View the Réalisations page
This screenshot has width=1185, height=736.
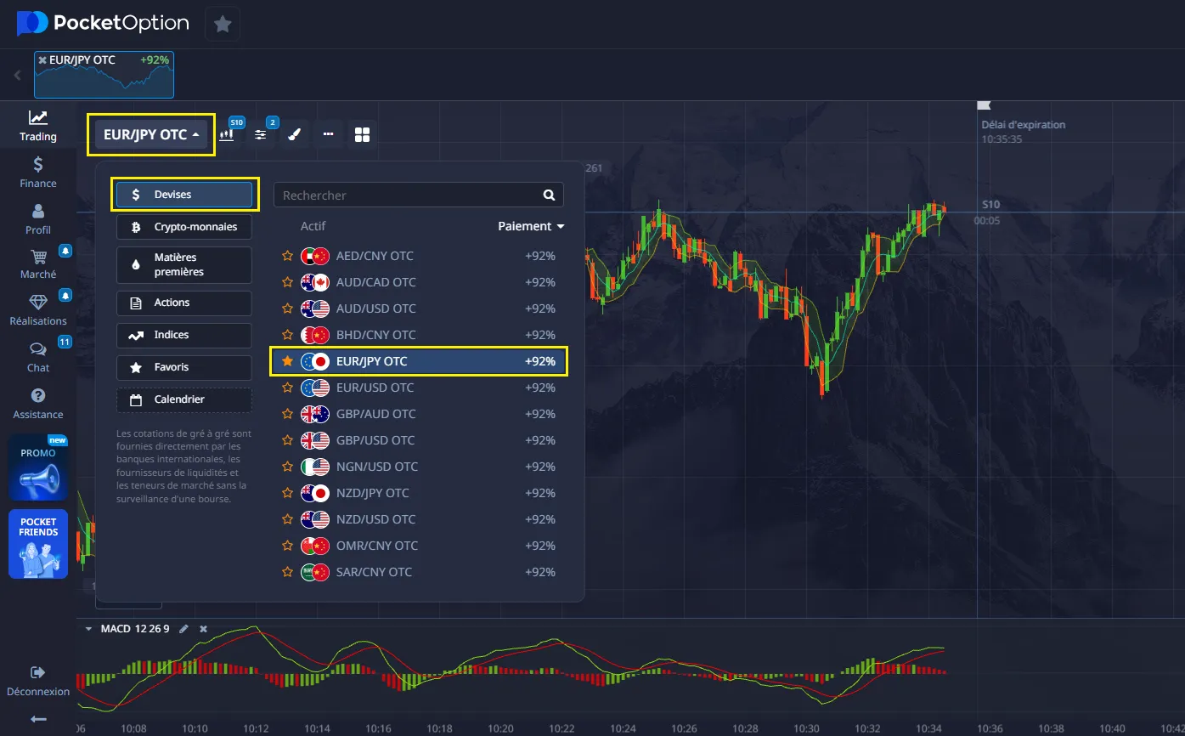pyautogui.click(x=38, y=311)
